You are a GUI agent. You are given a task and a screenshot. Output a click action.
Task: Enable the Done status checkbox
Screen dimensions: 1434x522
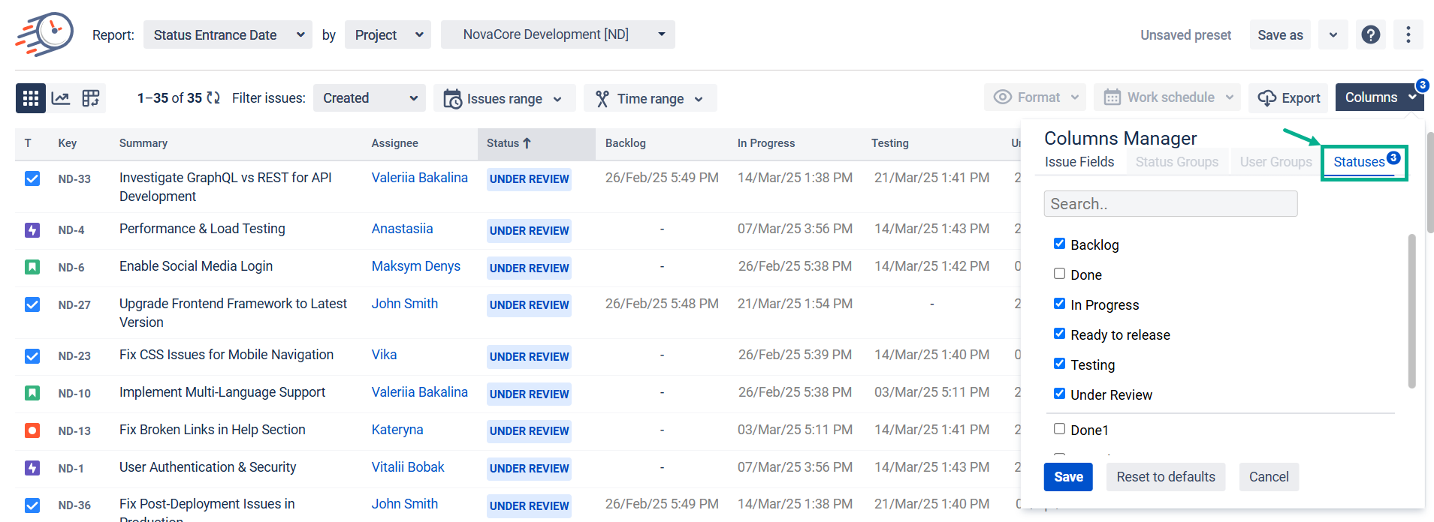pos(1059,274)
